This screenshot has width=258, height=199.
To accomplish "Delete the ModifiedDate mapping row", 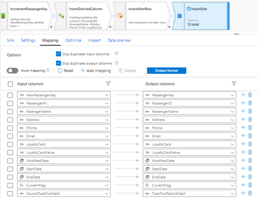I will [250, 161].
